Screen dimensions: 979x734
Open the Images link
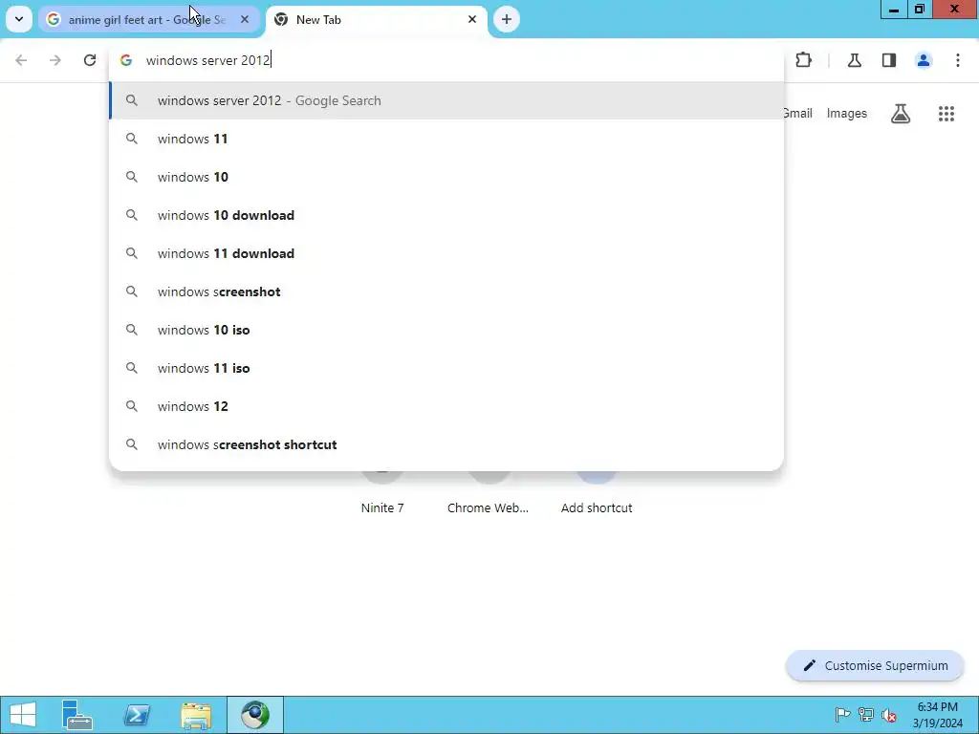coord(847,113)
